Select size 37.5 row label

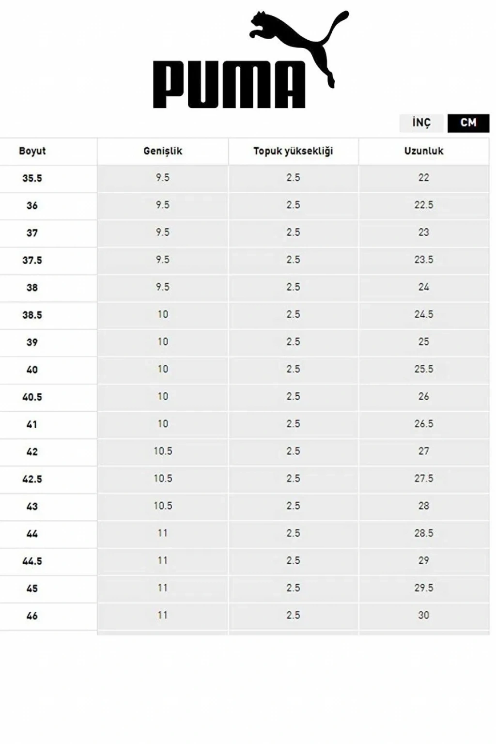pos(32,261)
